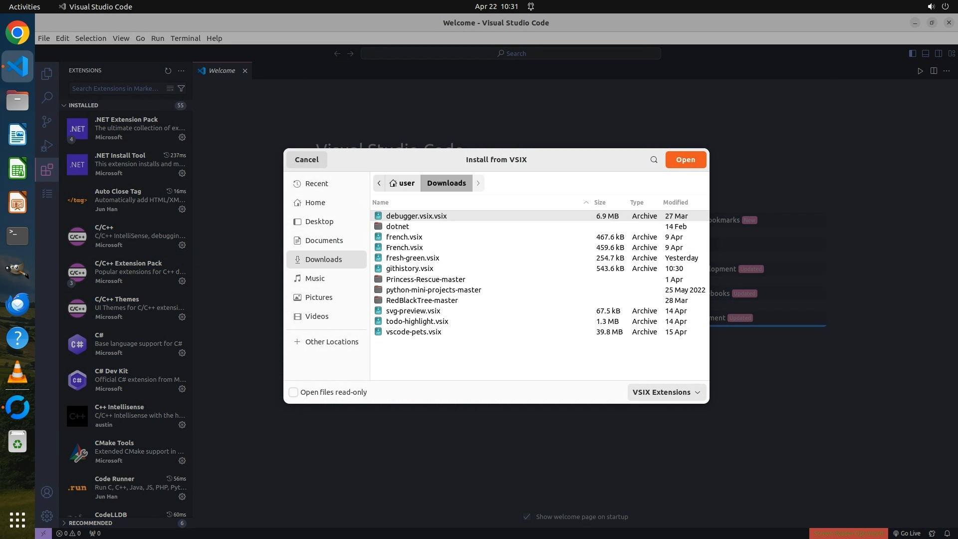958x539 pixels.
Task: Expand the RECOMMENDED extensions section
Action: [x=64, y=523]
